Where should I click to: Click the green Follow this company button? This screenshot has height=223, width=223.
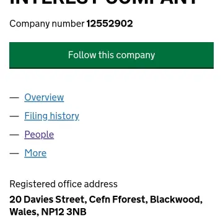click(111, 55)
